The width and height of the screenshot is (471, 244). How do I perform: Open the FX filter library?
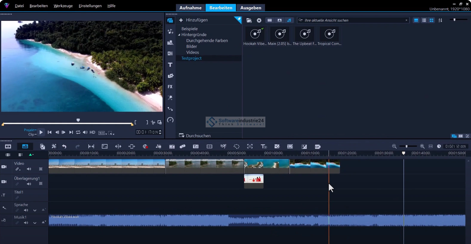click(x=170, y=87)
